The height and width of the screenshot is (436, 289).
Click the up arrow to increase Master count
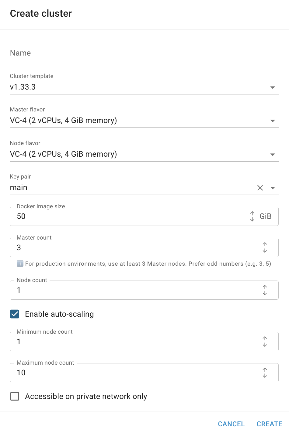click(265, 244)
